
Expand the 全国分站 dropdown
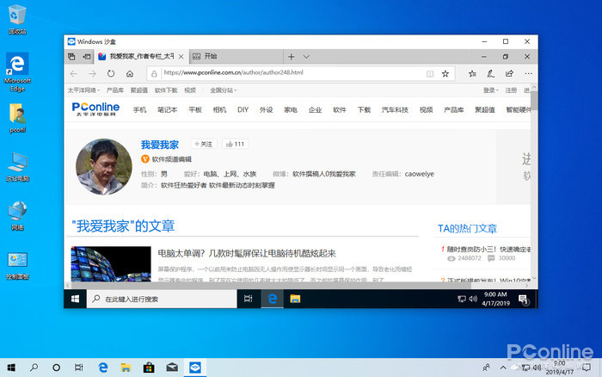tap(222, 90)
